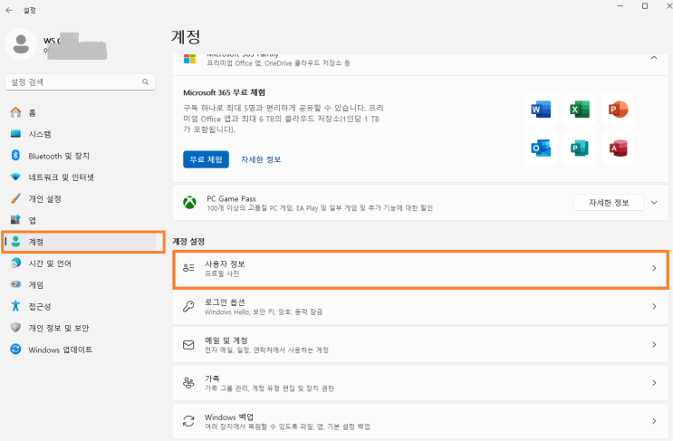Click the PowerPoint app icon
The image size is (673, 441).
pyautogui.click(x=618, y=110)
